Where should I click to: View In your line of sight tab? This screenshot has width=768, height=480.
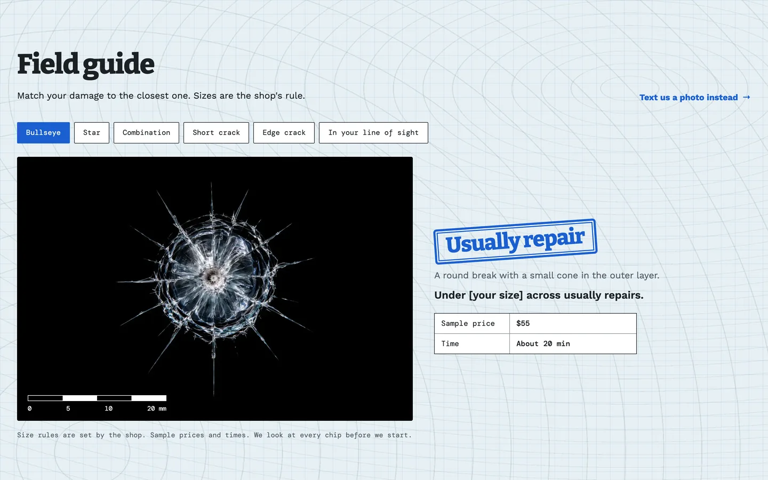[373, 133]
